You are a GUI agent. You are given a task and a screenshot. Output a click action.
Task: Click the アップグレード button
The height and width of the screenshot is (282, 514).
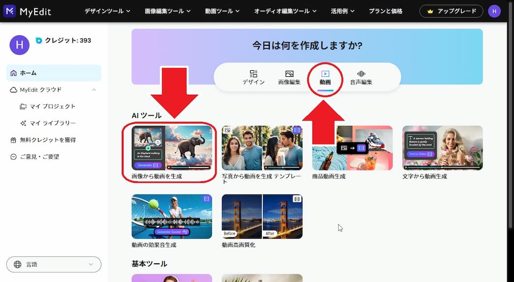[451, 11]
